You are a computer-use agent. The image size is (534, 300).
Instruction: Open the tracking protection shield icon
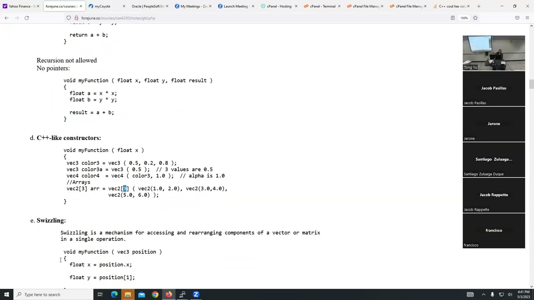point(69,18)
